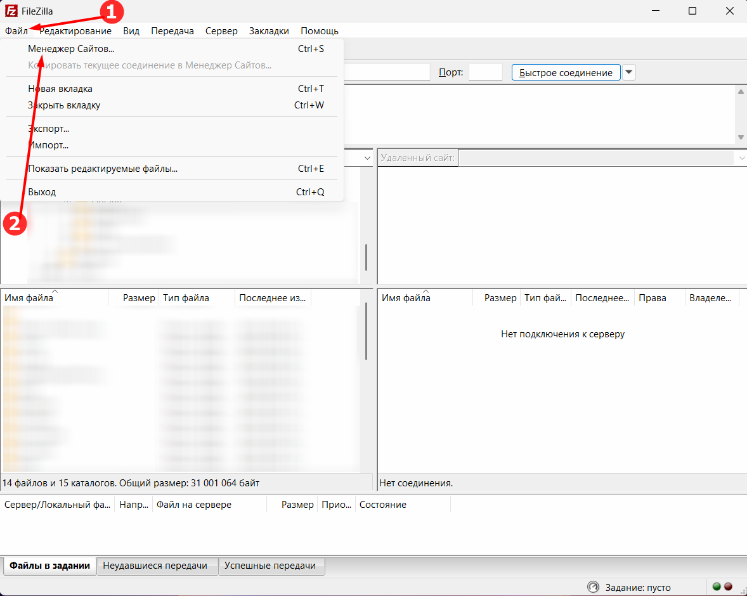Screen dimensions: 747x596
Task: Click the Состояние queue column header
Action: tap(403, 505)
